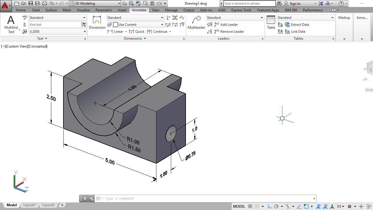Click the Multileader tool
Viewport: 373px width, 210px height.
point(196,23)
